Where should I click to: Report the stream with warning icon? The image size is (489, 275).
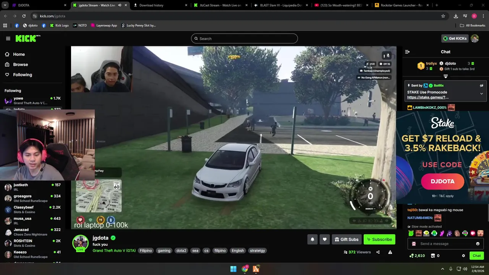click(390, 252)
